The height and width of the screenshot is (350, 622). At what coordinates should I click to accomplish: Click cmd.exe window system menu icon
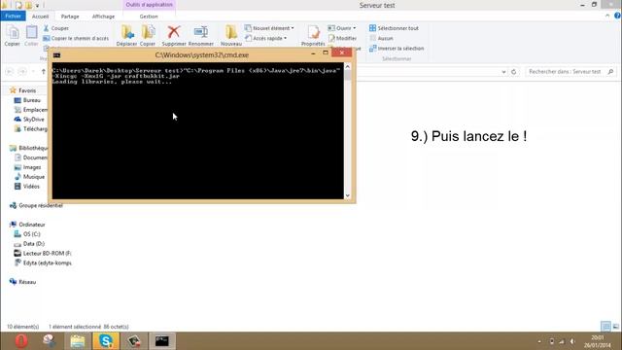[56, 55]
